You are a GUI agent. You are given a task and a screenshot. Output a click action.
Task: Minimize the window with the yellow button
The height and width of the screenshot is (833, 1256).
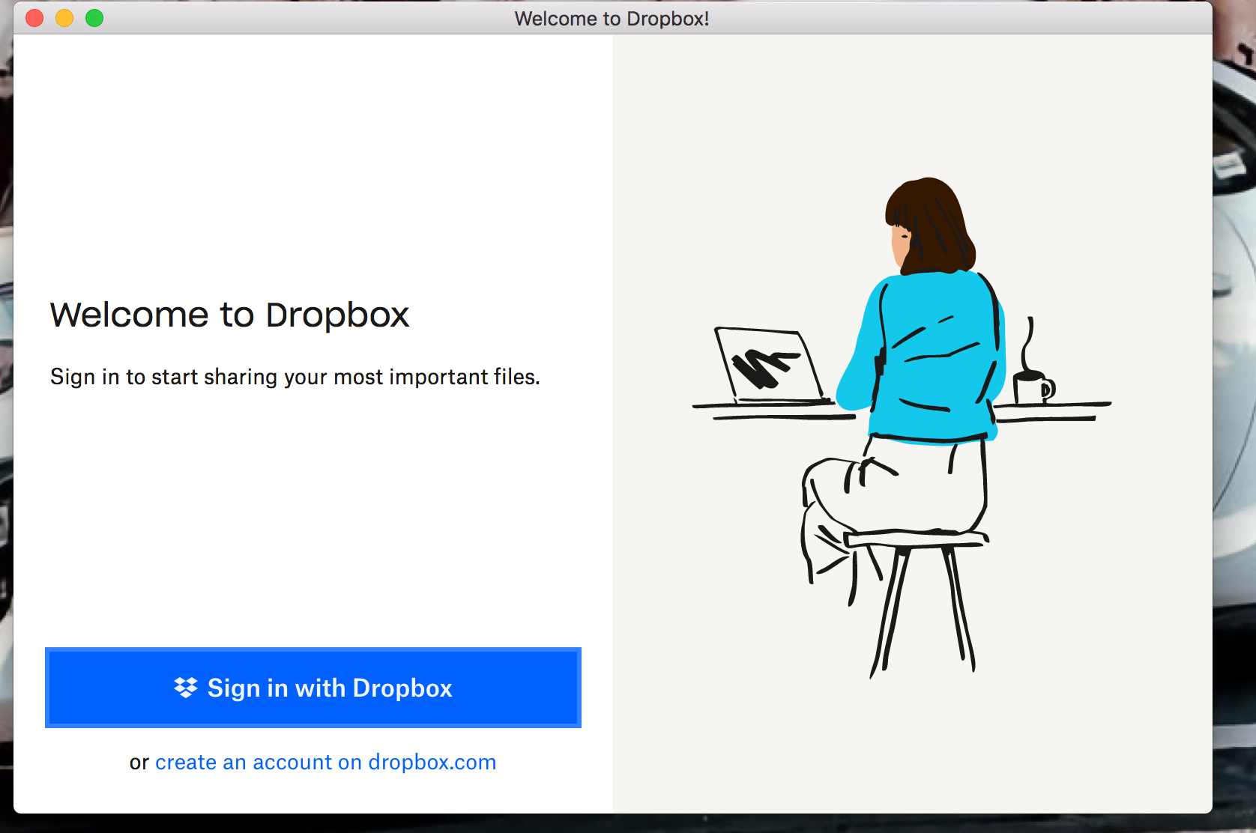(64, 18)
